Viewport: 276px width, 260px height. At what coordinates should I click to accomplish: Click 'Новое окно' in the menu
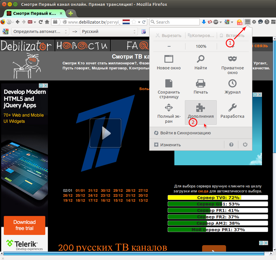(x=169, y=63)
